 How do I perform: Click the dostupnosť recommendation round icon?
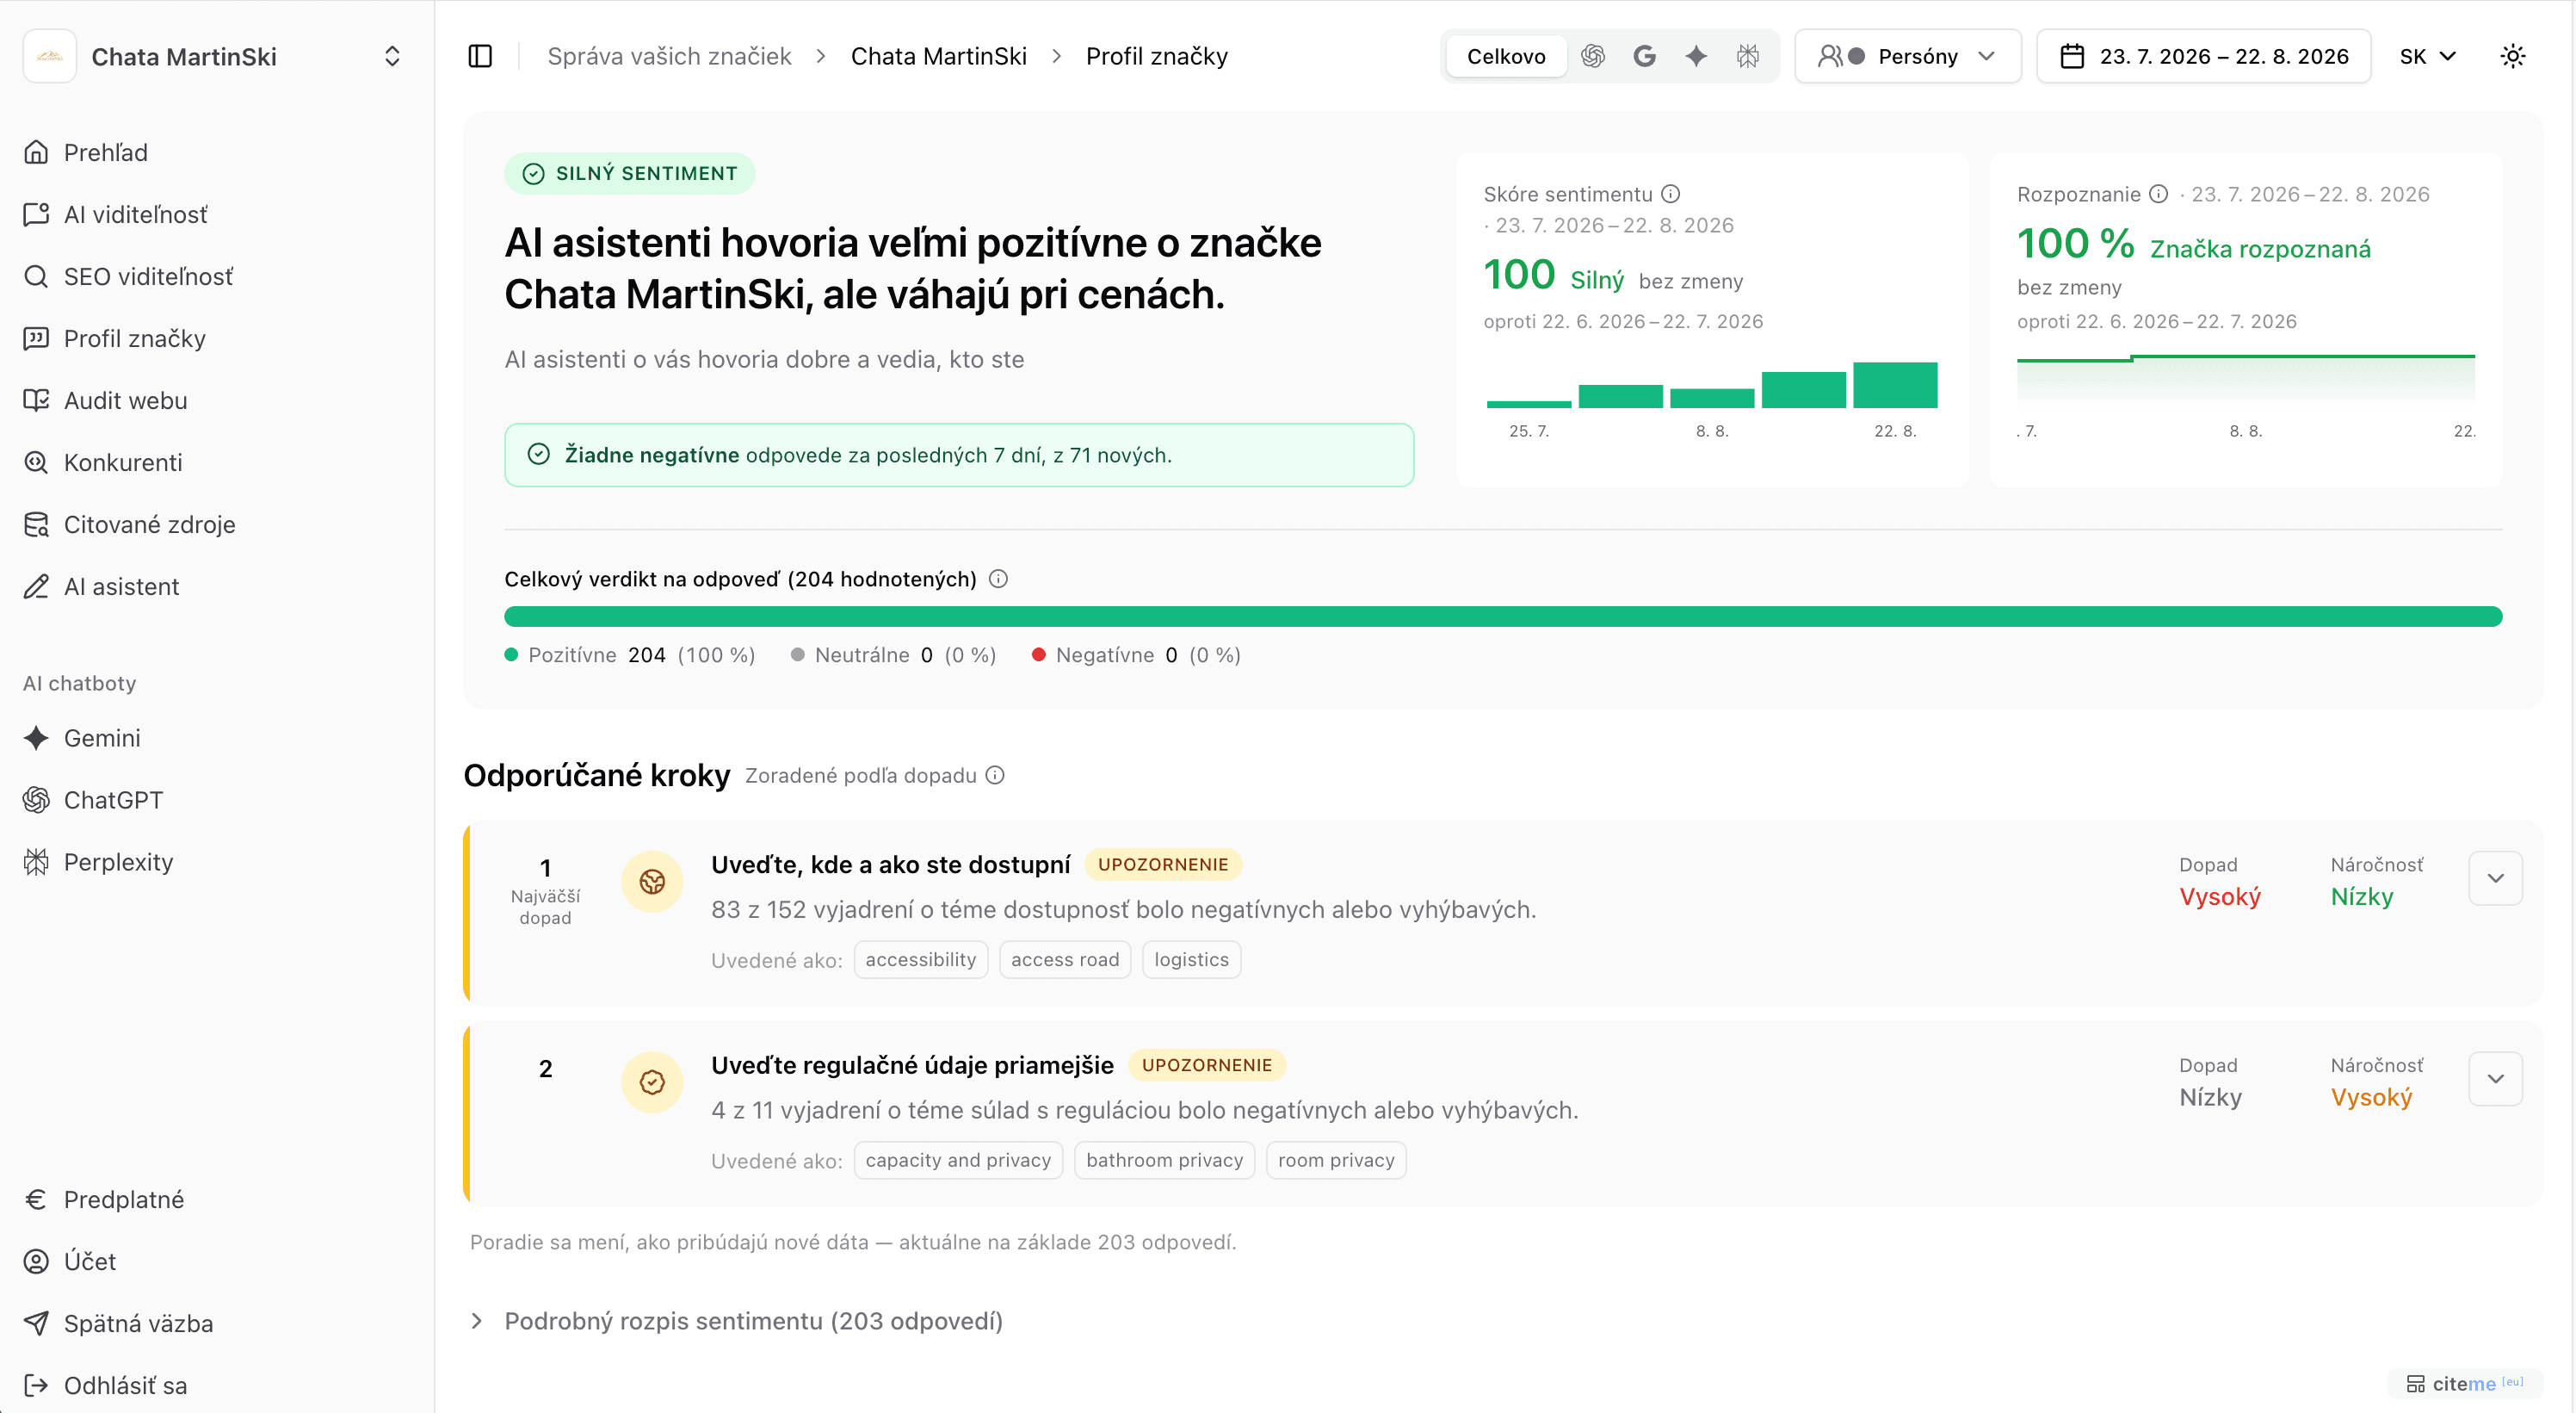click(652, 882)
